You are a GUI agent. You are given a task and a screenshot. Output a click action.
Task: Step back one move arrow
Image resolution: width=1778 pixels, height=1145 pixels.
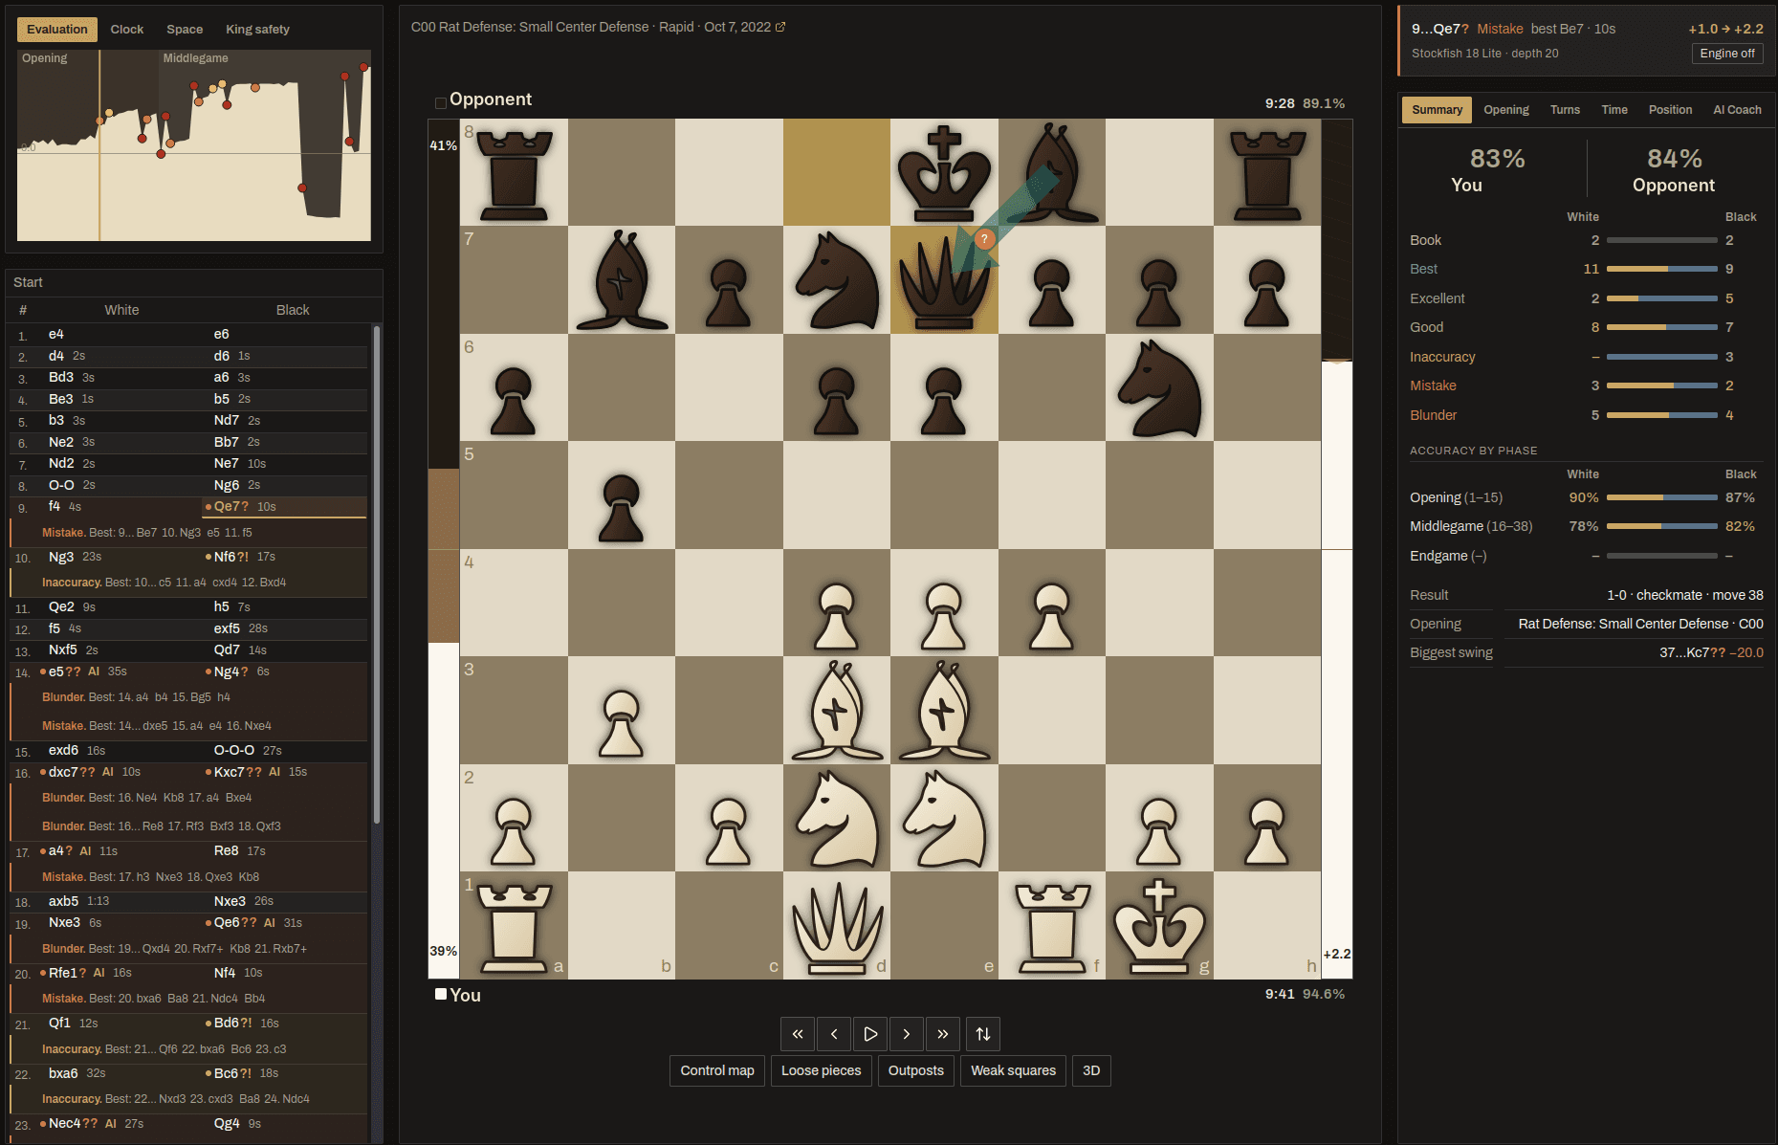pyautogui.click(x=834, y=1034)
